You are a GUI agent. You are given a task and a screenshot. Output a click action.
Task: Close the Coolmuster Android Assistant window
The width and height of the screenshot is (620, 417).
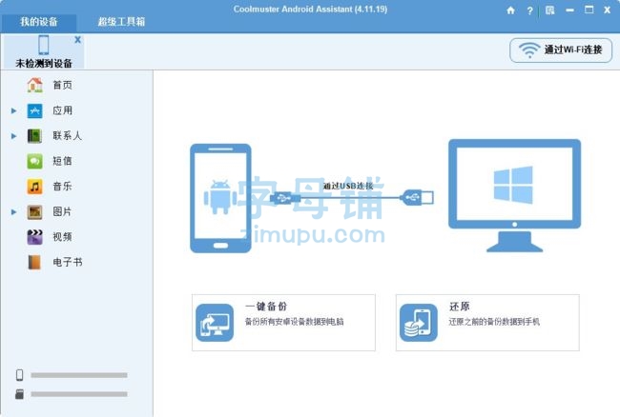point(608,10)
